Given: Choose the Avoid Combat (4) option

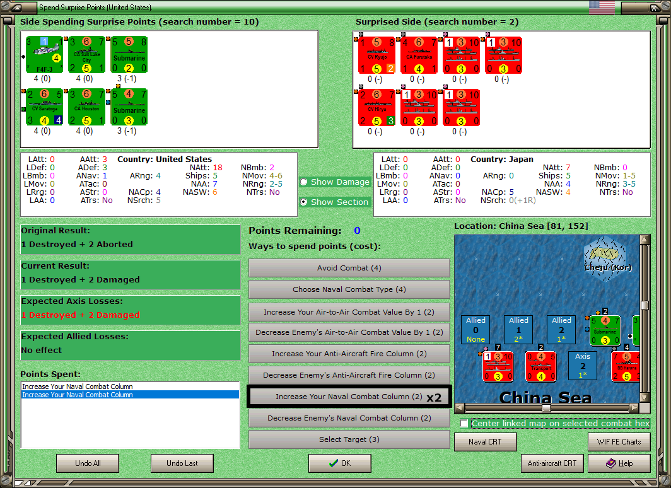Looking at the screenshot, I should pos(349,268).
